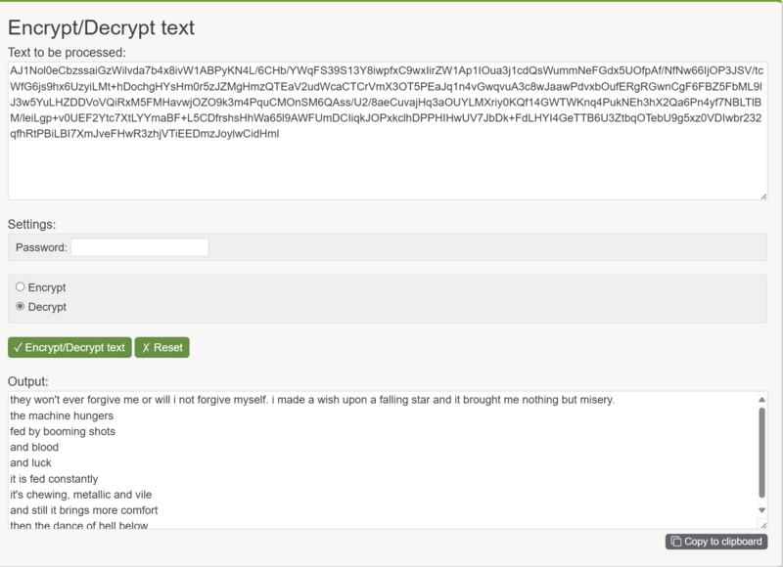Click the Encrypt label text

click(x=47, y=287)
